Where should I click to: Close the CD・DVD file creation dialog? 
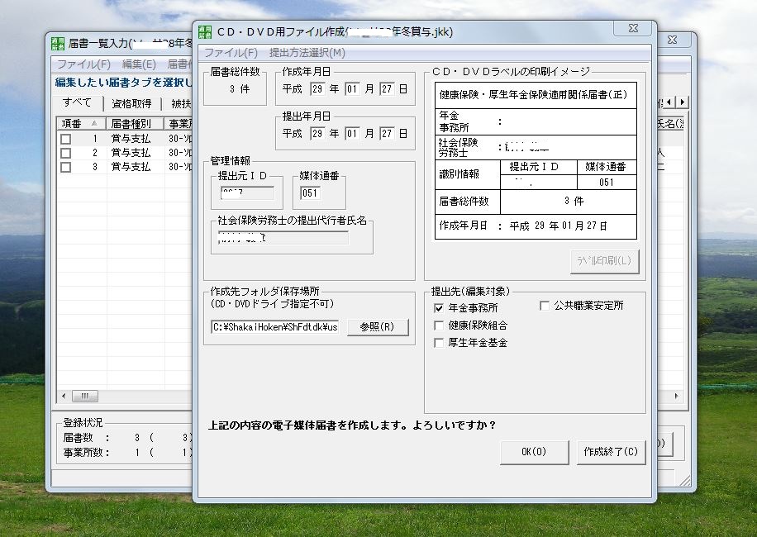633,29
